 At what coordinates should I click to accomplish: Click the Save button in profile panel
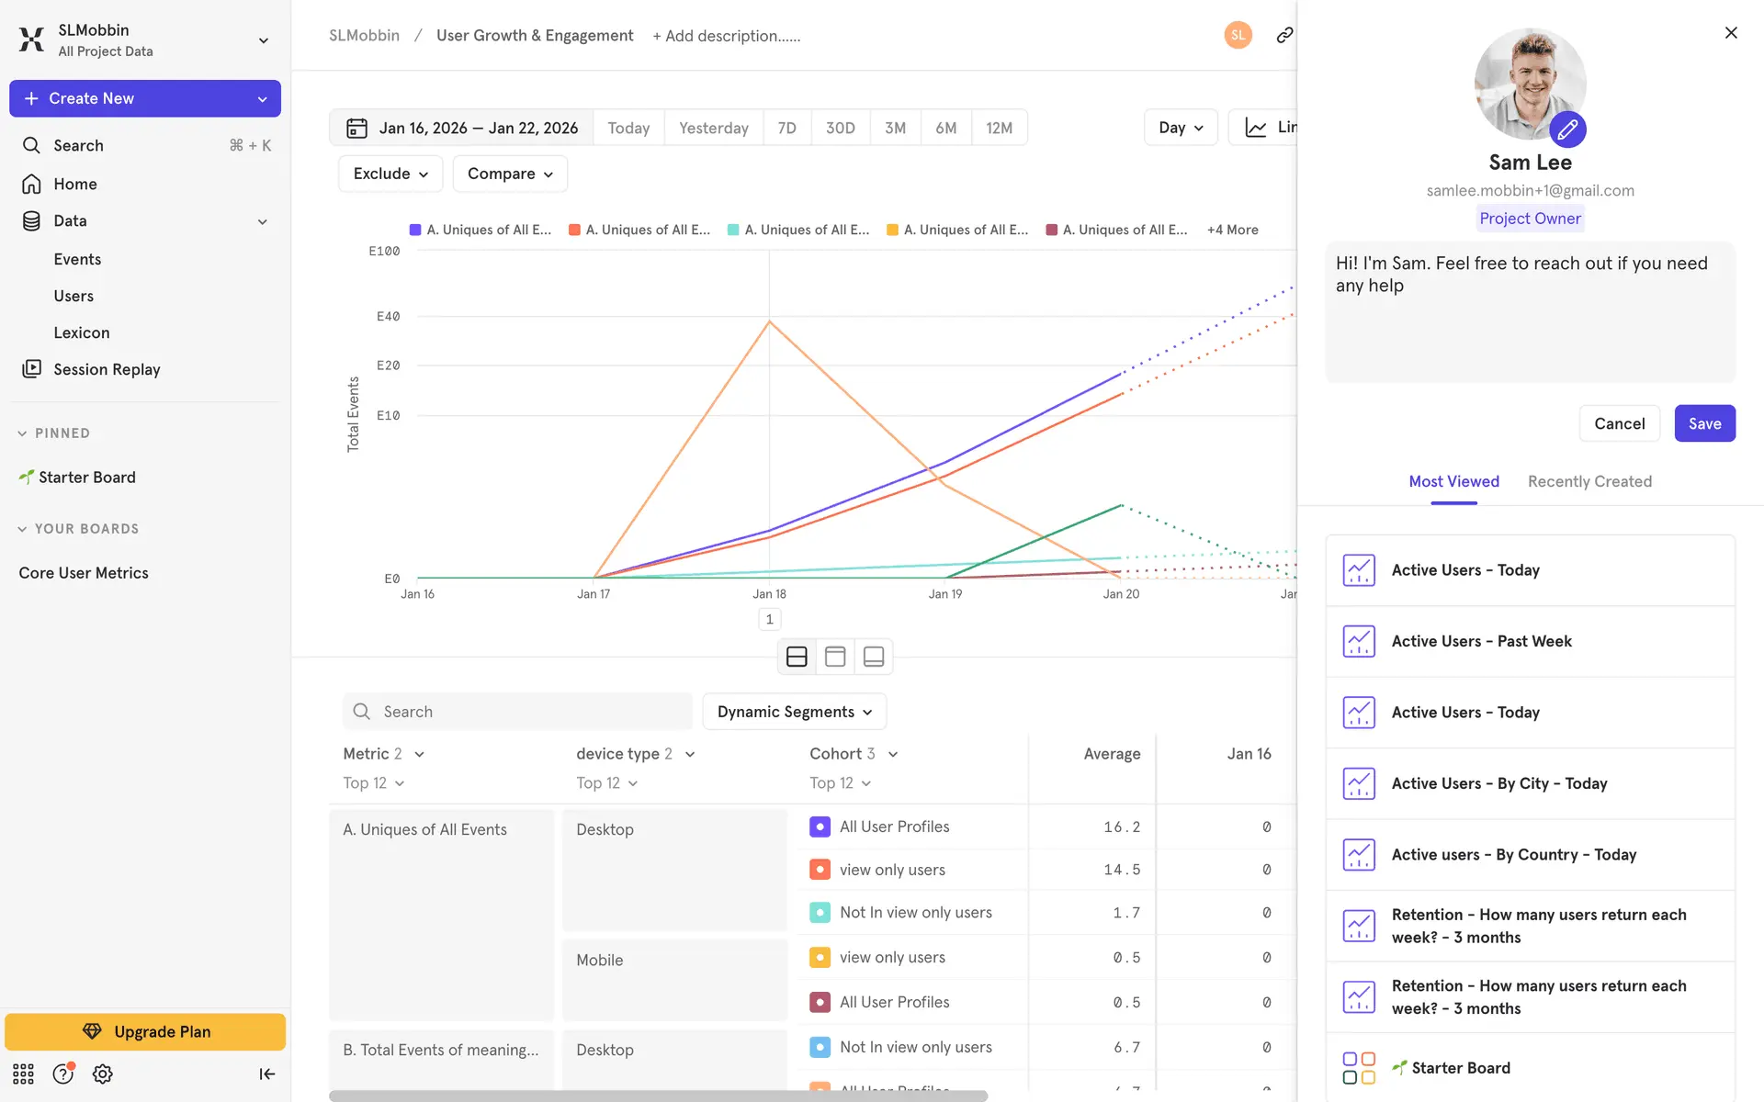(x=1703, y=423)
